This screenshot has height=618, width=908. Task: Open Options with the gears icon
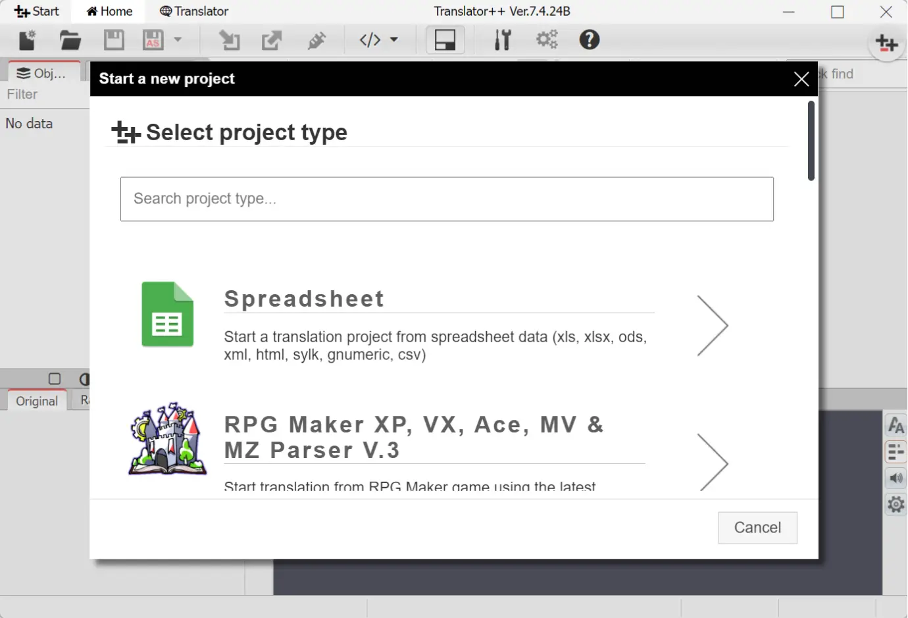(x=546, y=40)
